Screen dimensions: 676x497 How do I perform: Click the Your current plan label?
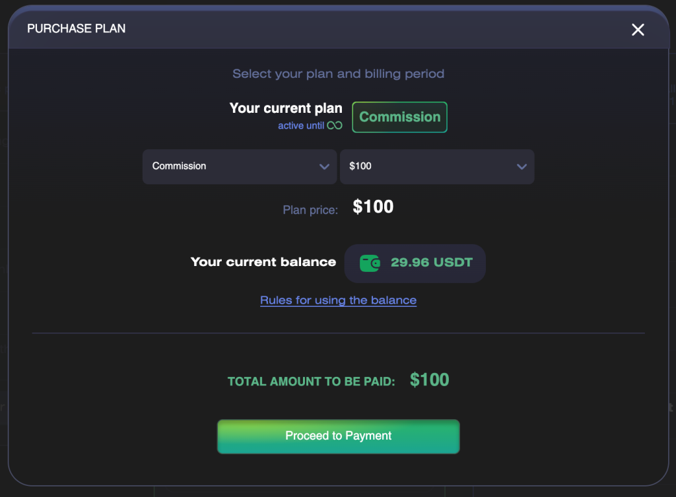(x=286, y=108)
